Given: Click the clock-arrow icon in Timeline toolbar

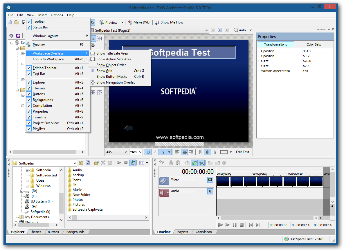Looking at the screenshot, I should pos(194,163).
